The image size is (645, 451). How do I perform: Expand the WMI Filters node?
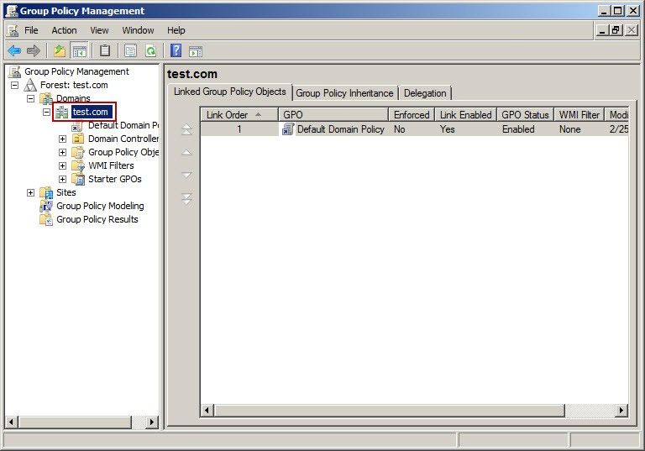click(62, 165)
